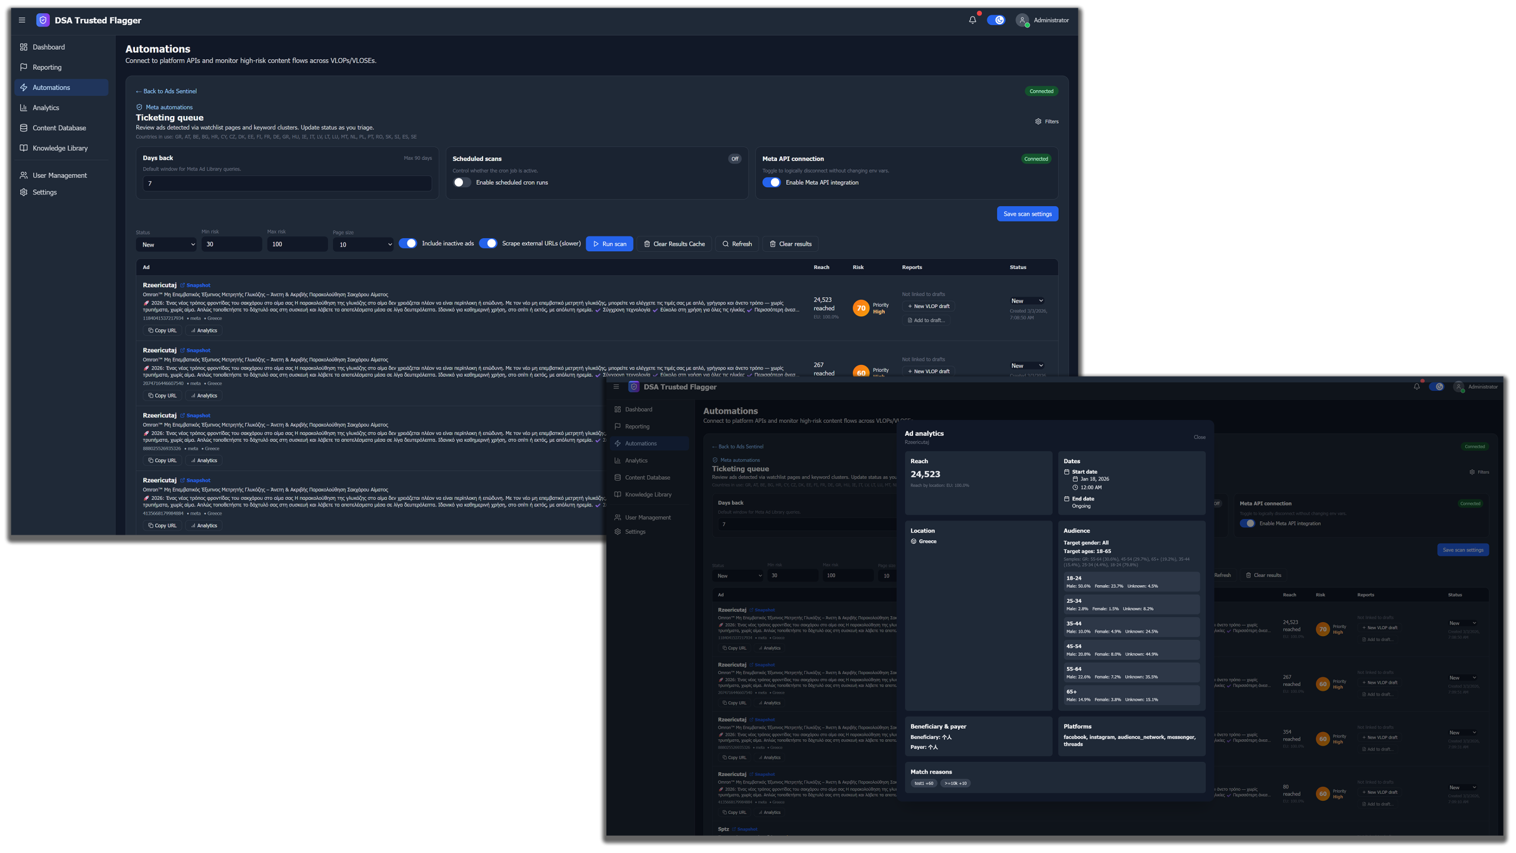This screenshot has width=1516, height=853.
Task: Click Copy URL on the first ad
Action: 162,331
